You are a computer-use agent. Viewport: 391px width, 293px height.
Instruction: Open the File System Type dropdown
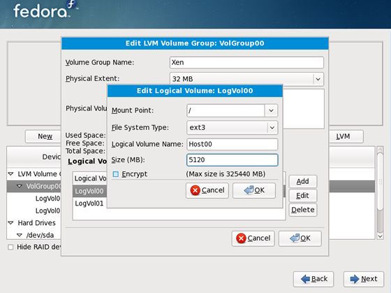pos(272,128)
